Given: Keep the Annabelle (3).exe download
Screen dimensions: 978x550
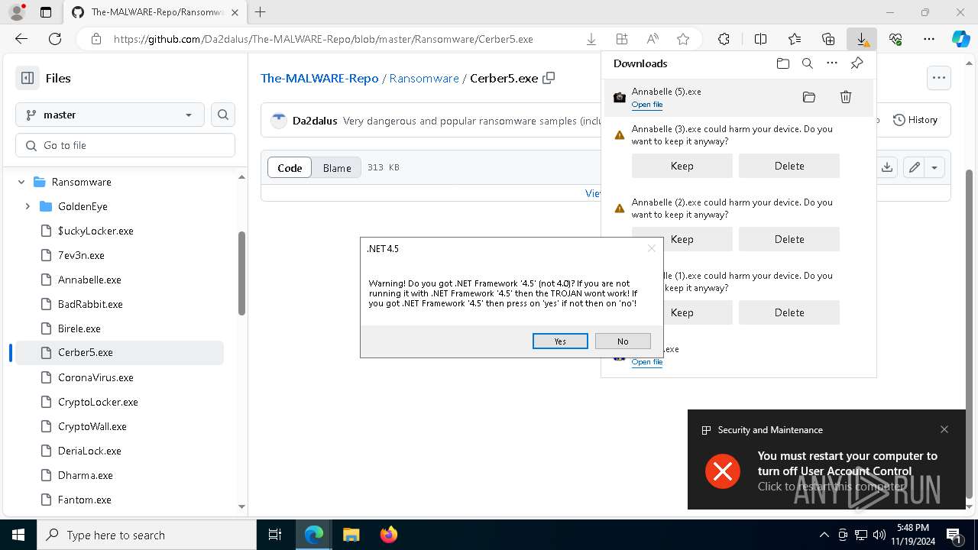Looking at the screenshot, I should pyautogui.click(x=682, y=166).
